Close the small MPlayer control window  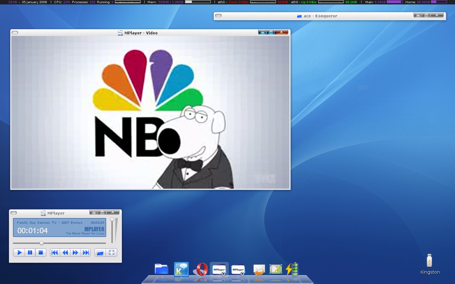[x=112, y=212]
